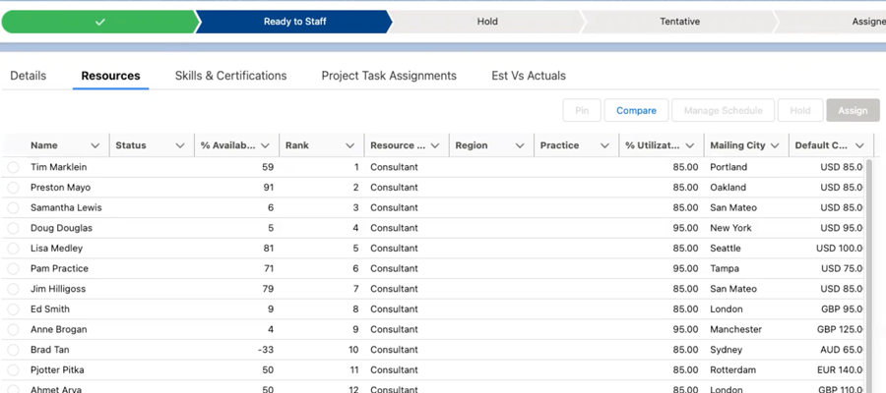Open the Name column chevron menu
Image resolution: width=886 pixels, height=393 pixels.
point(95,145)
